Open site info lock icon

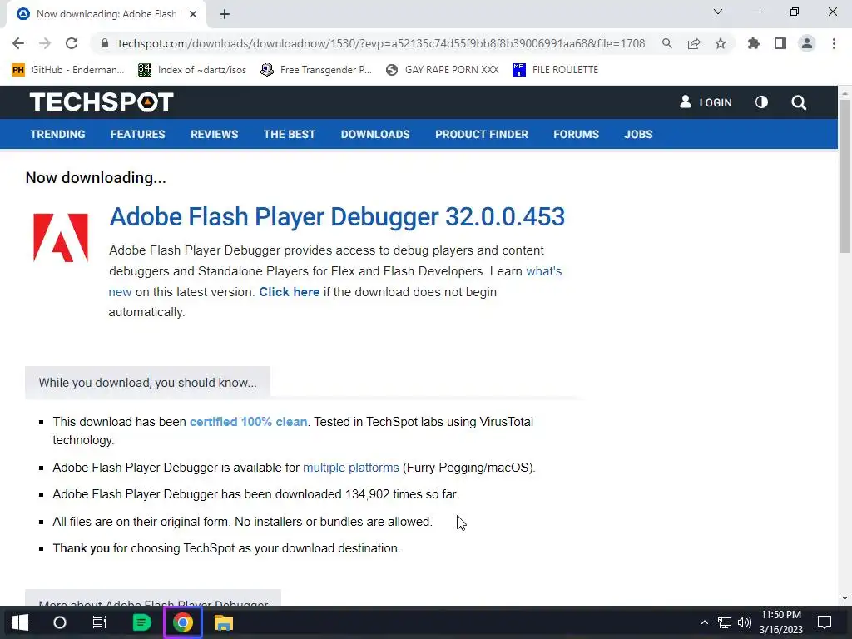[105, 43]
